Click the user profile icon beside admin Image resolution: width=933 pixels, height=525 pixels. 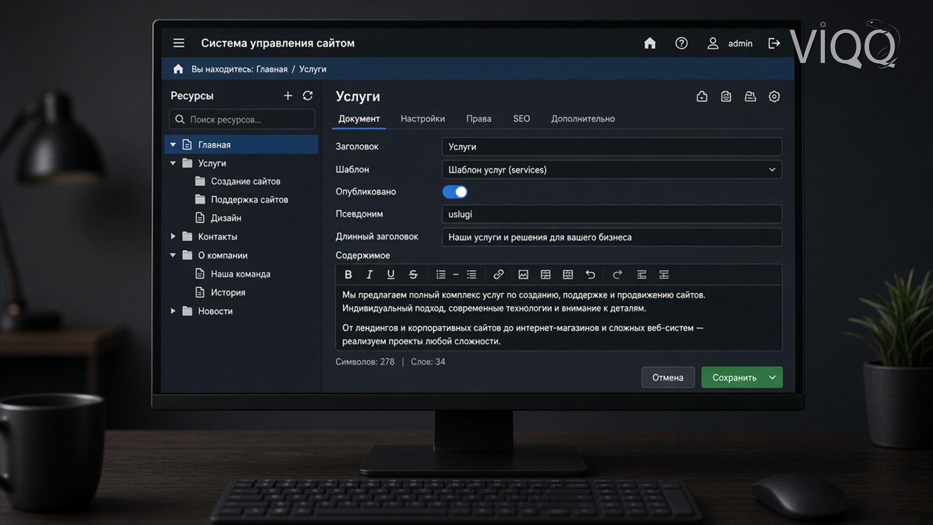point(713,43)
